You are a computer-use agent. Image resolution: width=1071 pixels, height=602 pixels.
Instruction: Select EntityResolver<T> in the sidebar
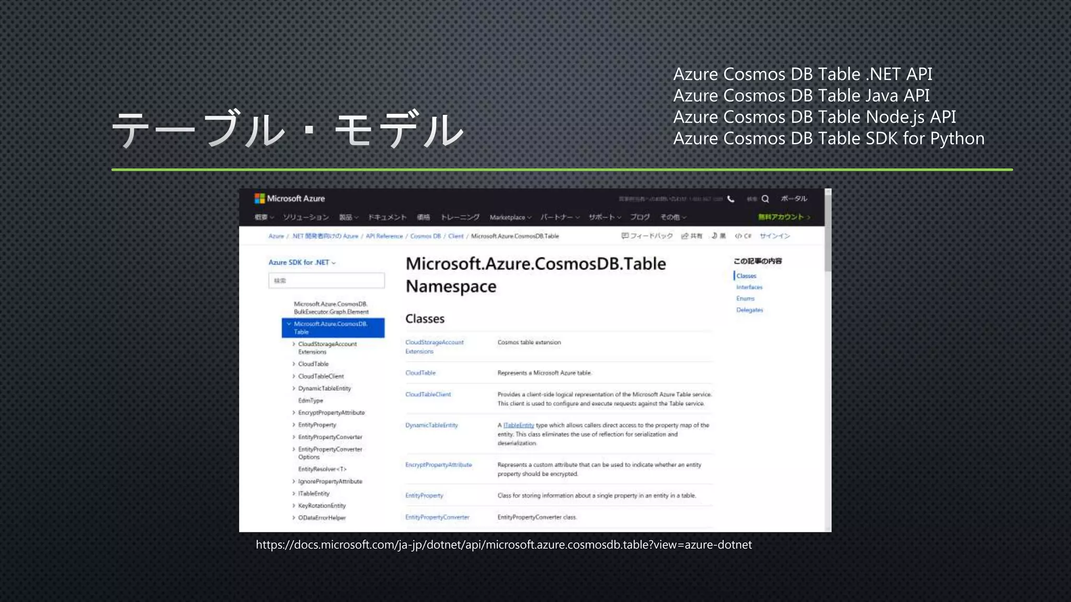[322, 469]
